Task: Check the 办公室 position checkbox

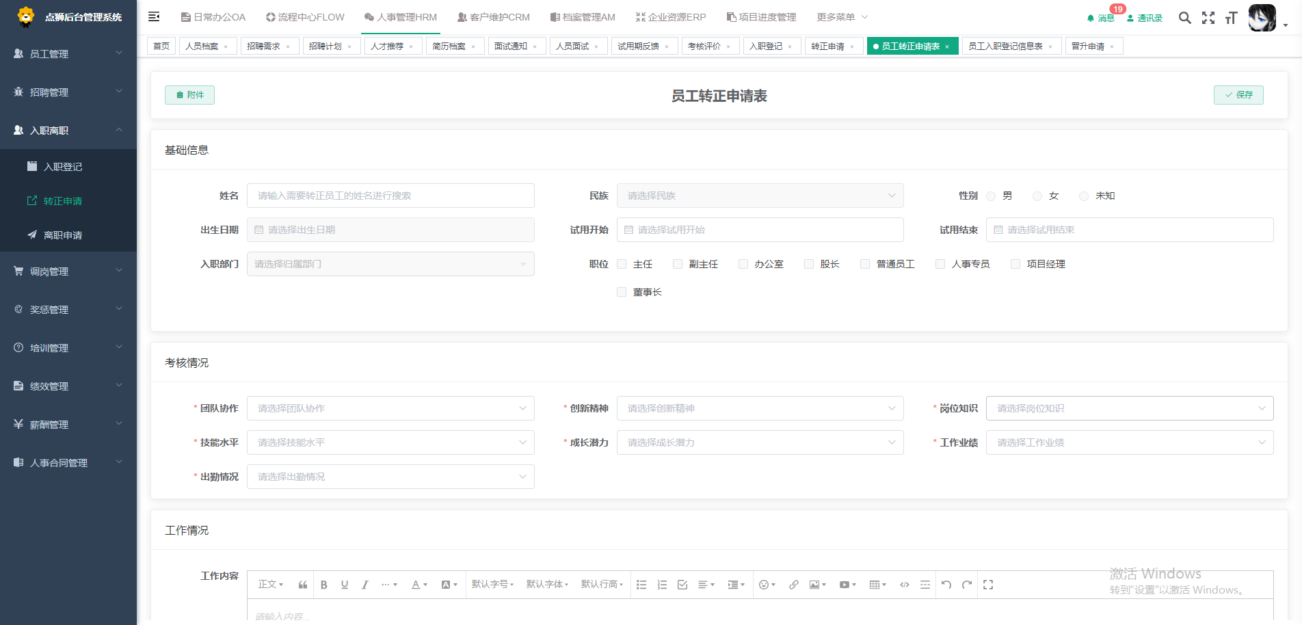Action: [x=743, y=264]
